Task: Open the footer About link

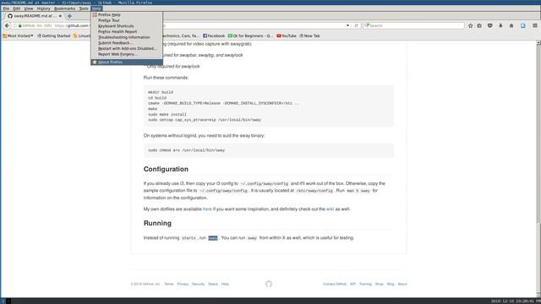Action: click(402, 284)
